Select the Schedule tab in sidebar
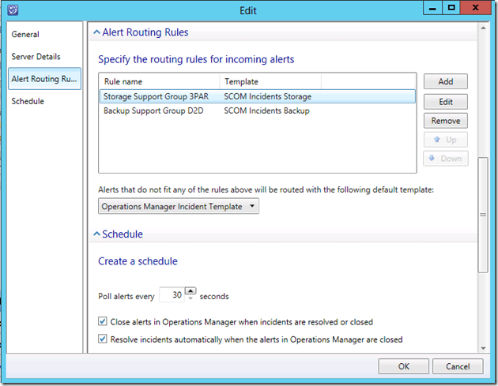This screenshot has width=498, height=386. tap(28, 101)
